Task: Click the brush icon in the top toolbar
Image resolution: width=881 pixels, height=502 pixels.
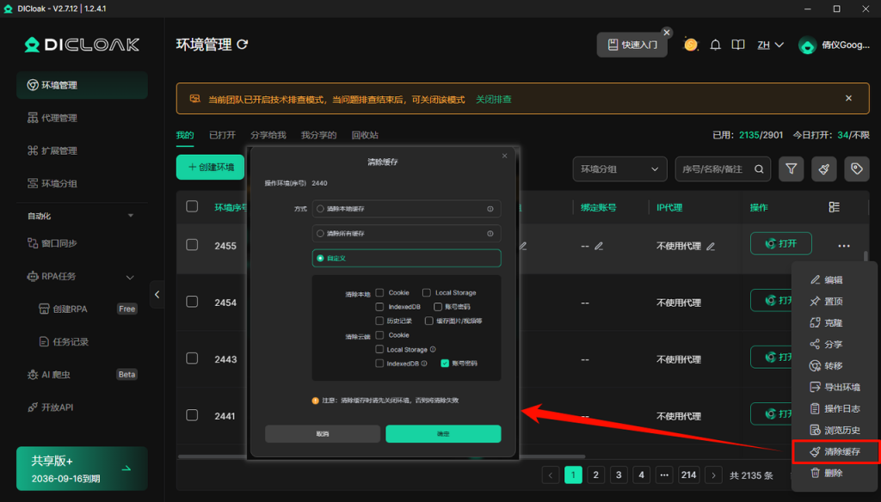Action: (823, 169)
